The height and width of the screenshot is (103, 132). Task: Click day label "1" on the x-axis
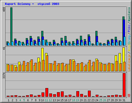click(9, 100)
